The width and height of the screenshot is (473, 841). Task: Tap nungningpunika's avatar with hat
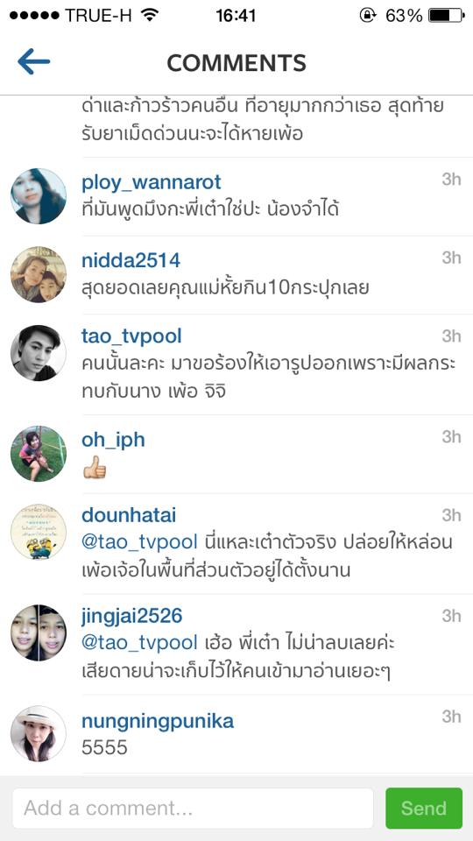pyautogui.click(x=39, y=733)
